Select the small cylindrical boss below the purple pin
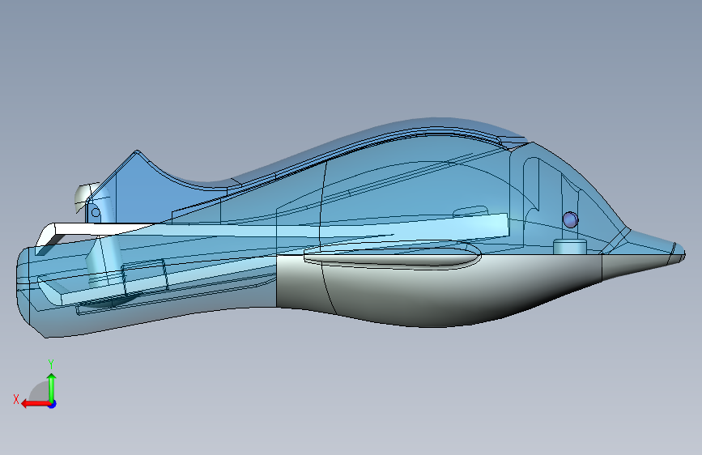 [570, 247]
